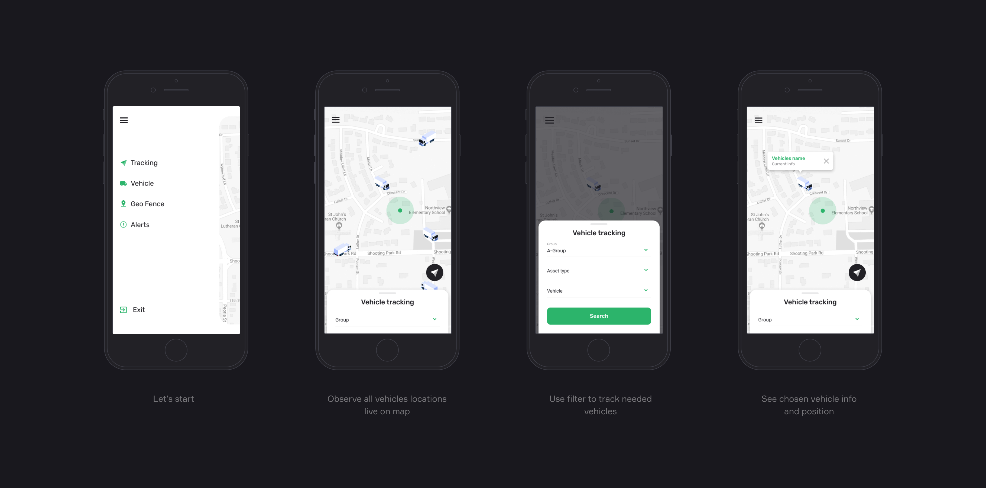Select the Vehicle menu icon
Viewport: 986px width, 488px height.
coord(123,183)
